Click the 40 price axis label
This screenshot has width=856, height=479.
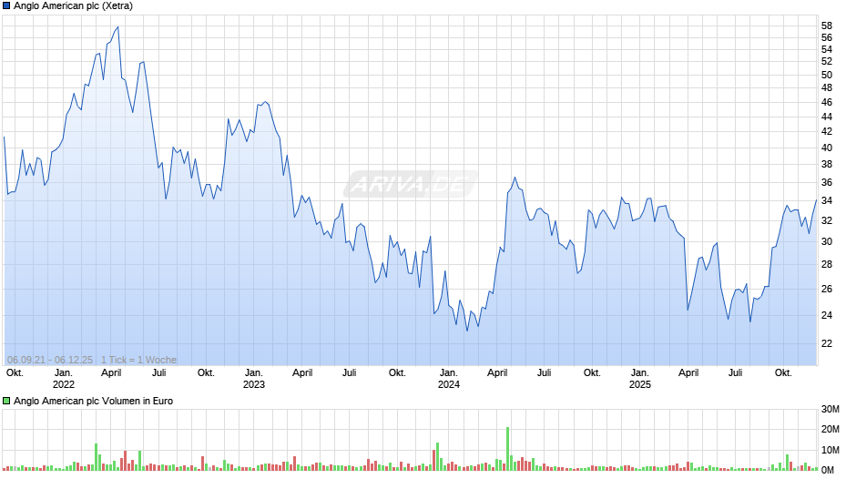[x=827, y=148]
